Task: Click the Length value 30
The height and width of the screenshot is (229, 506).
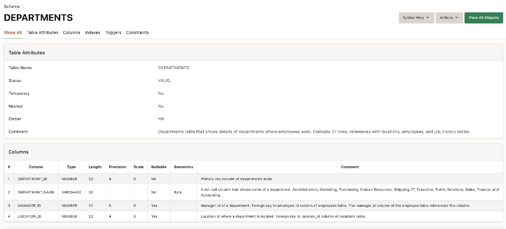Action: click(x=95, y=192)
